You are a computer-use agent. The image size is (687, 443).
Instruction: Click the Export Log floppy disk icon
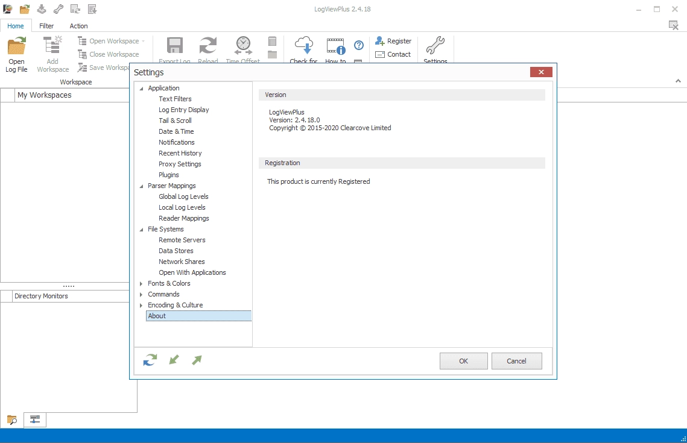pyautogui.click(x=175, y=46)
